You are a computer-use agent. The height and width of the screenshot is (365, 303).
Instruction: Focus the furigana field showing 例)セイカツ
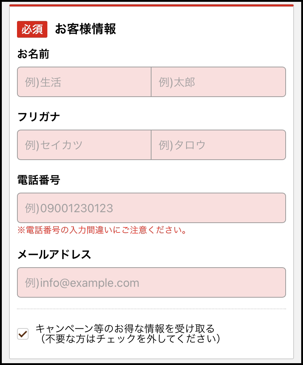click(x=84, y=145)
